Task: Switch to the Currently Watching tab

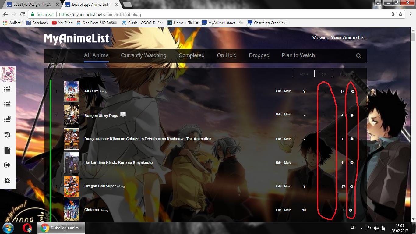Action: tap(143, 55)
